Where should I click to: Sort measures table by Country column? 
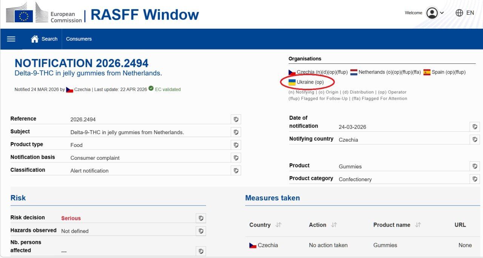278,225
